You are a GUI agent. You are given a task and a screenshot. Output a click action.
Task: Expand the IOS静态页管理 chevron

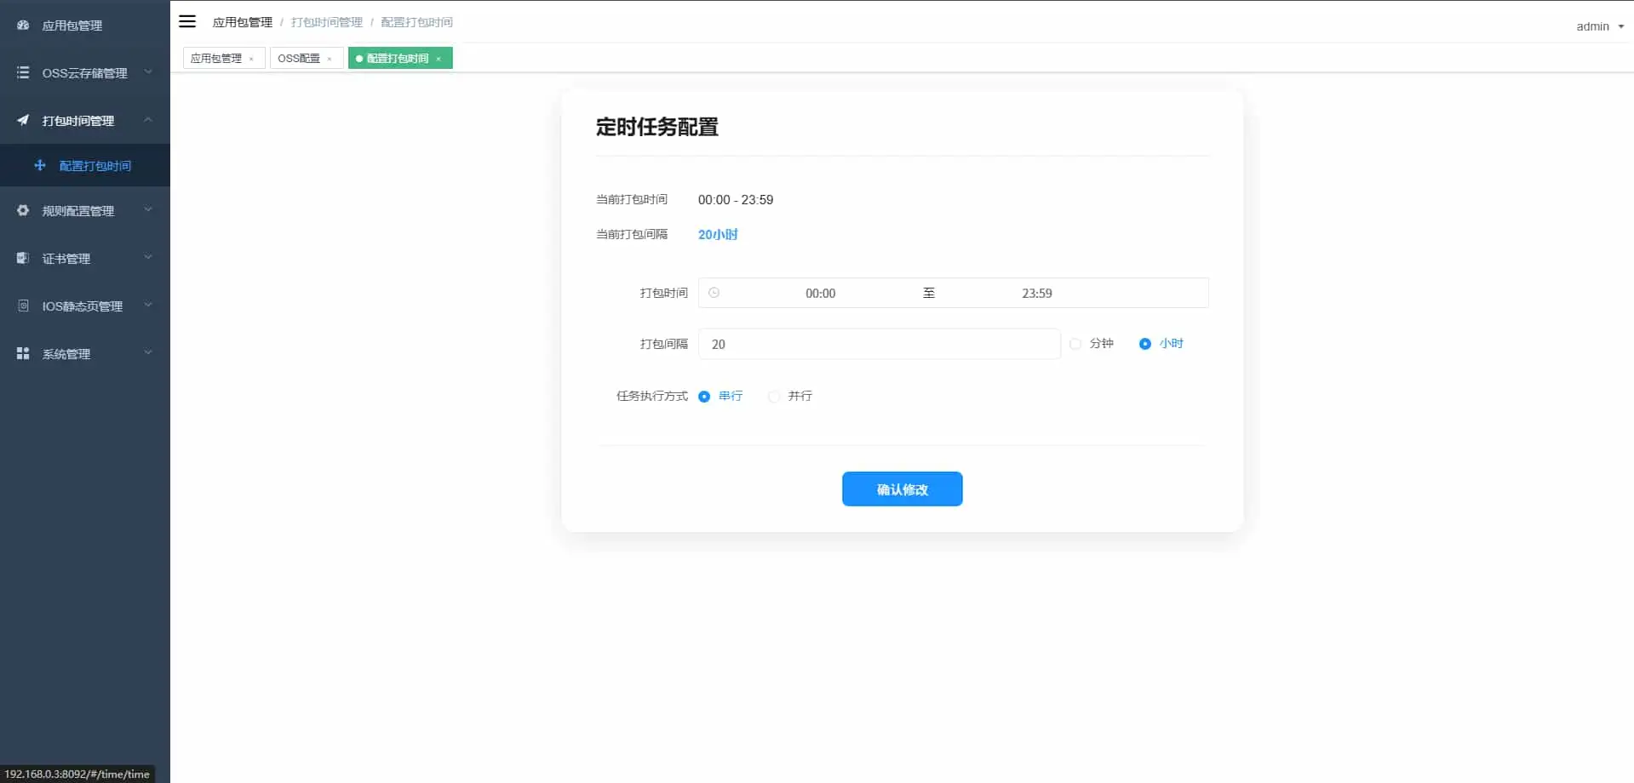click(148, 305)
